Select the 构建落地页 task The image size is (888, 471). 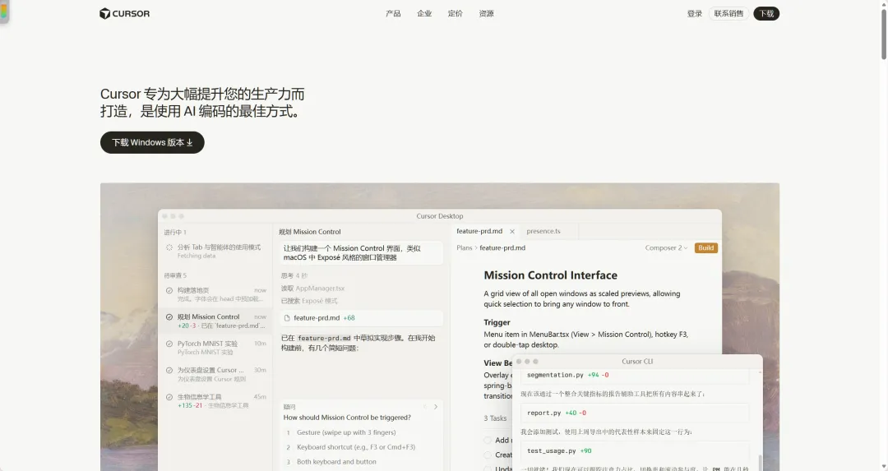pos(215,294)
